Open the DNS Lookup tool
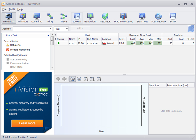Viewport: 196px width, 140px height. tap(77, 18)
